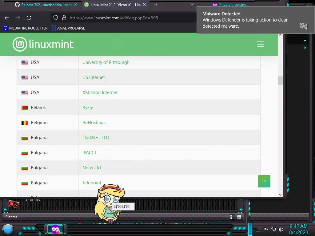Click the Windows Defender notification icon

tap(303, 26)
